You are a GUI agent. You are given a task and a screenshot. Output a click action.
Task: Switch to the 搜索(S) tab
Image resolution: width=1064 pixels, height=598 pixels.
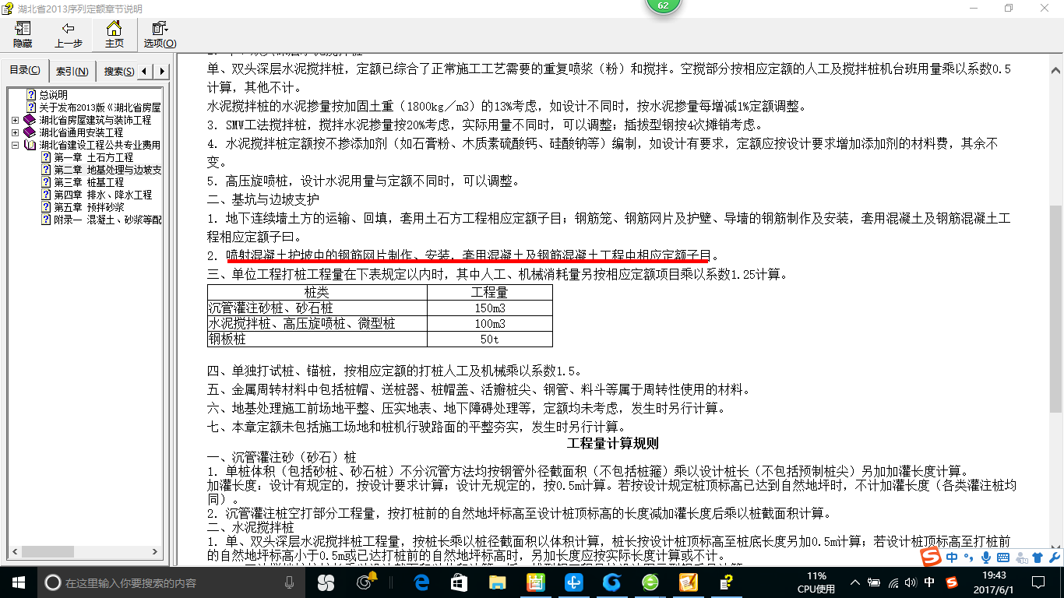pyautogui.click(x=118, y=71)
